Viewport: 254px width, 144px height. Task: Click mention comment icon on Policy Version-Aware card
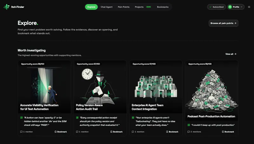coord(77,132)
